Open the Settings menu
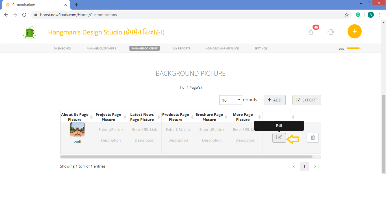The height and width of the screenshot is (217, 386). 261,48
